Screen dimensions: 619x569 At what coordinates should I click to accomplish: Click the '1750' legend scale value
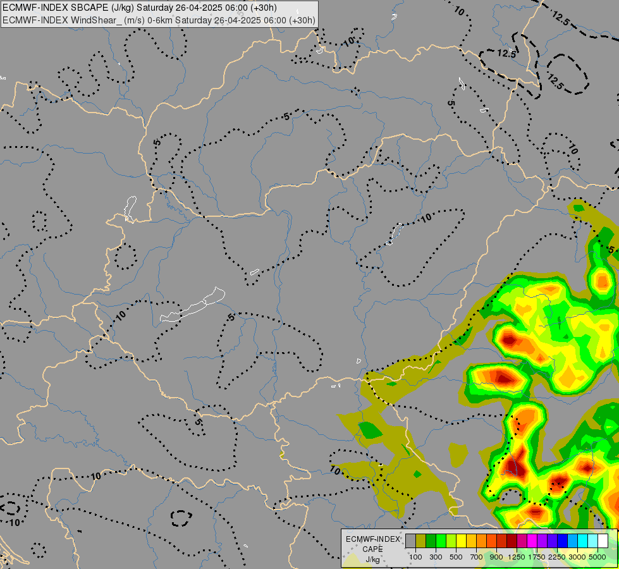coord(537,557)
